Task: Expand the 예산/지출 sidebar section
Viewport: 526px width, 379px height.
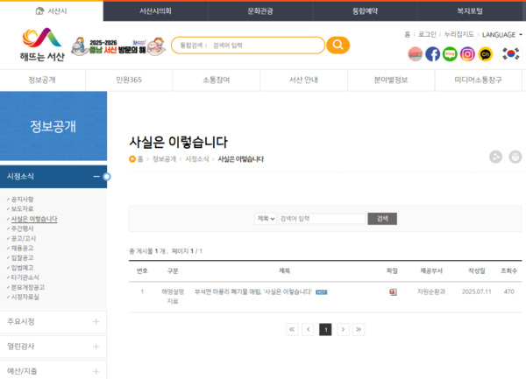Action: coord(96,371)
